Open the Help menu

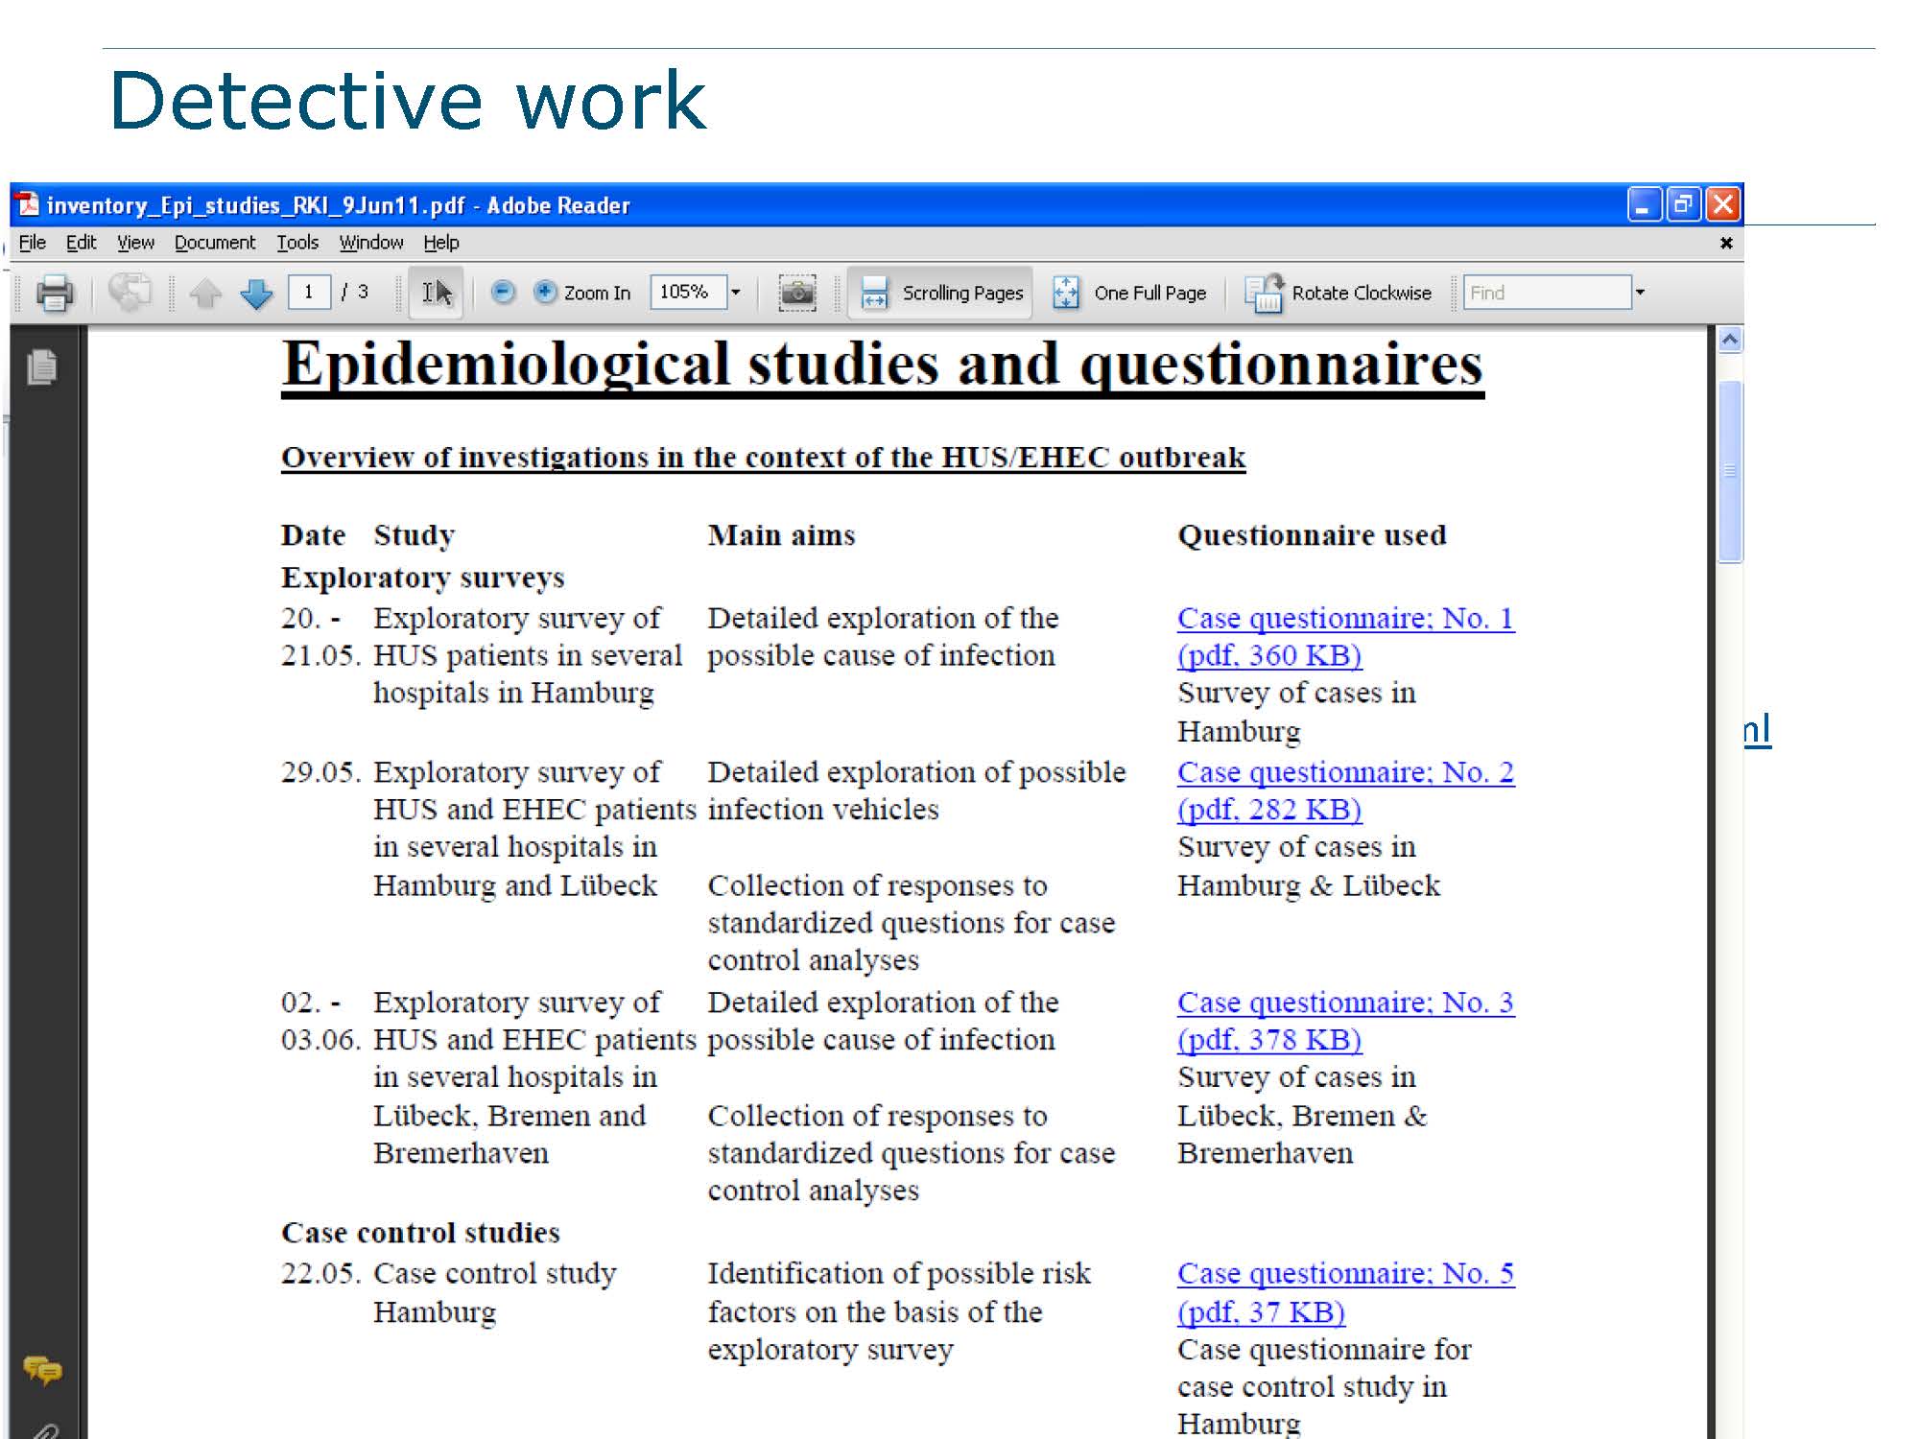click(441, 243)
